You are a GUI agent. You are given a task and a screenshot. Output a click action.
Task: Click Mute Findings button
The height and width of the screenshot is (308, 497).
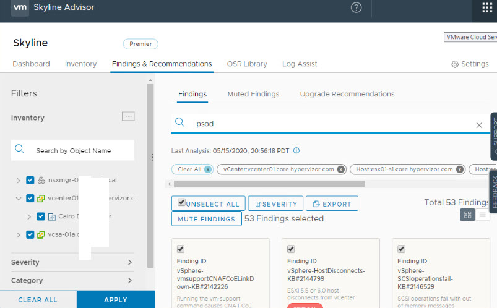point(206,219)
